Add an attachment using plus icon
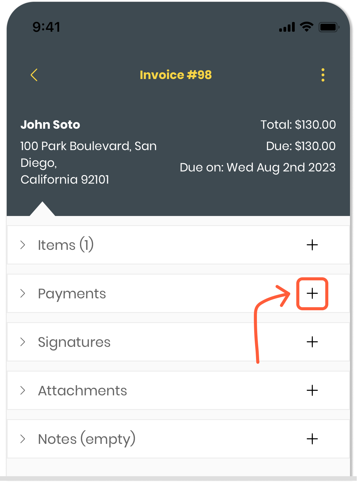This screenshot has height=482, width=357. [312, 390]
